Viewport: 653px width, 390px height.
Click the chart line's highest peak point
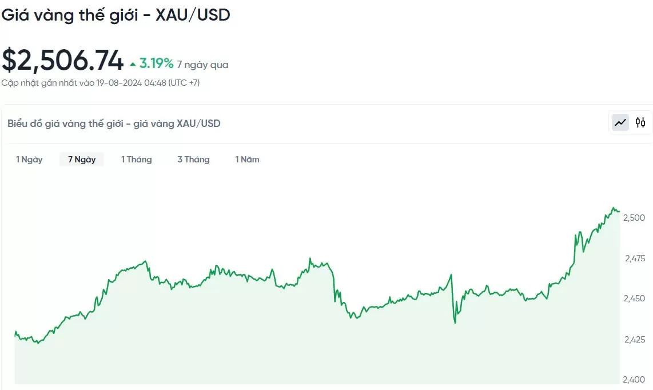tap(614, 208)
